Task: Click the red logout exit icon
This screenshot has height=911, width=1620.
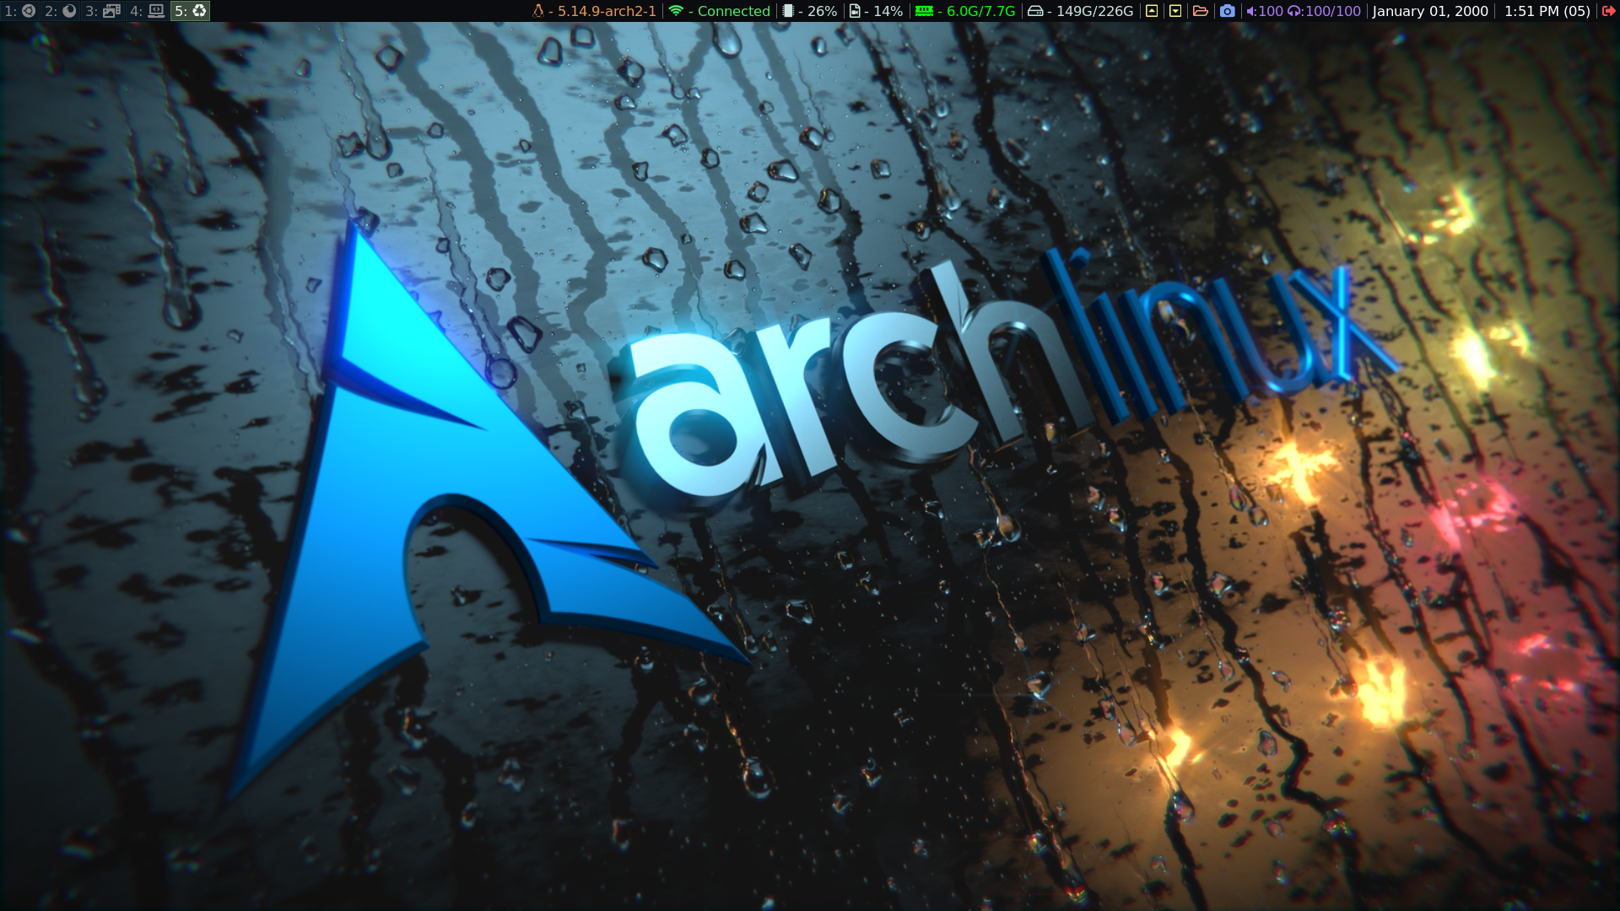Action: [x=1608, y=11]
